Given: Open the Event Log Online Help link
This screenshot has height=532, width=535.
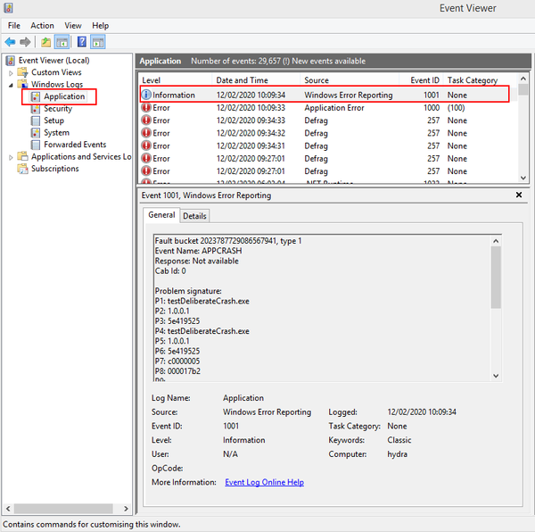Looking at the screenshot, I should 264,482.
